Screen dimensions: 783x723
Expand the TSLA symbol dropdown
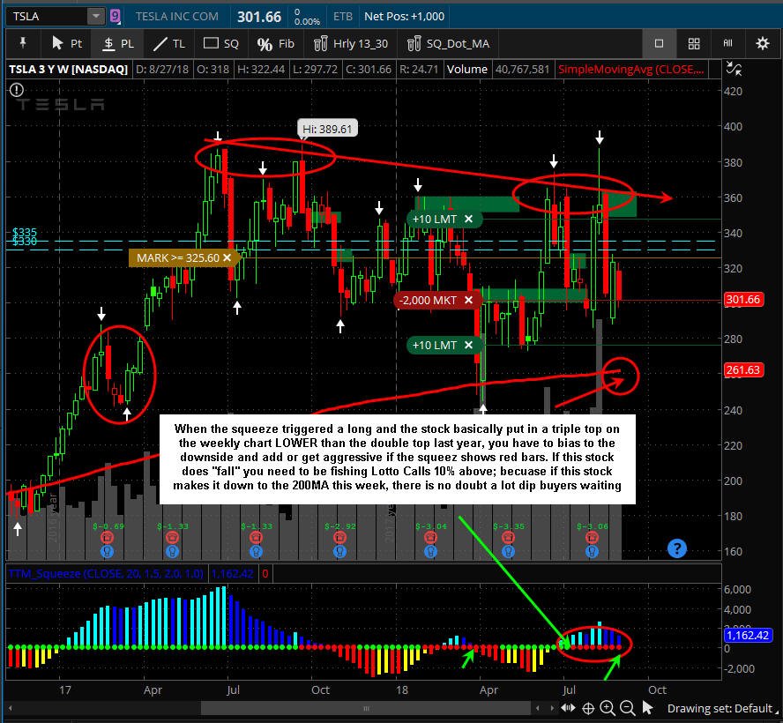pyautogui.click(x=95, y=17)
